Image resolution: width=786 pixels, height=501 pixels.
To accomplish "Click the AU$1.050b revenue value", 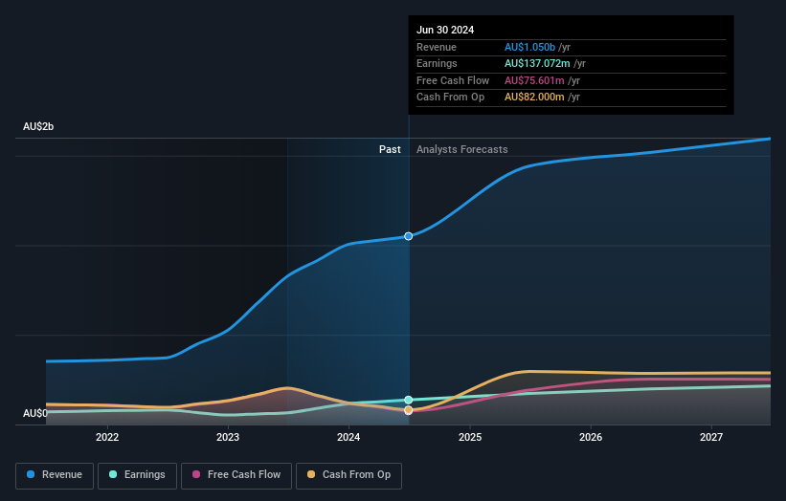I will click(529, 47).
